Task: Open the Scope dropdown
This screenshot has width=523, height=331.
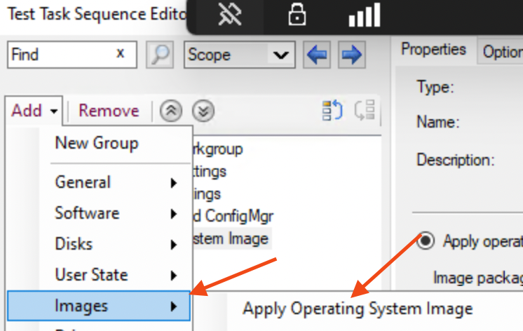Action: pyautogui.click(x=238, y=55)
